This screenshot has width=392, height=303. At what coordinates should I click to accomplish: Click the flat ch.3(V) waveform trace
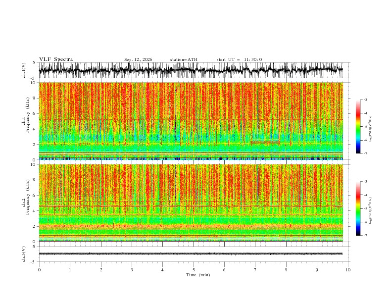coord(191,254)
